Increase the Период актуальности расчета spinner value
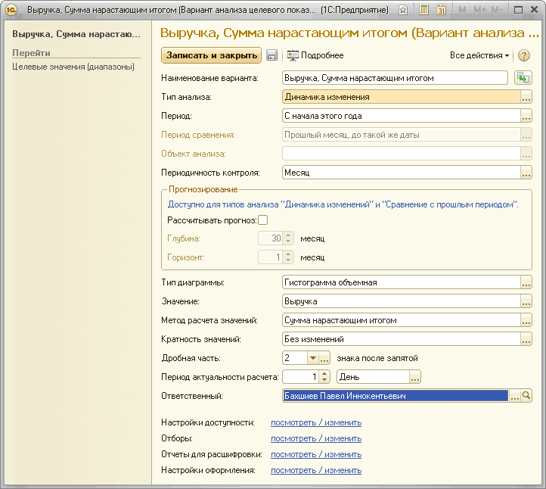Viewport: 546px width, 489px height. tap(325, 373)
